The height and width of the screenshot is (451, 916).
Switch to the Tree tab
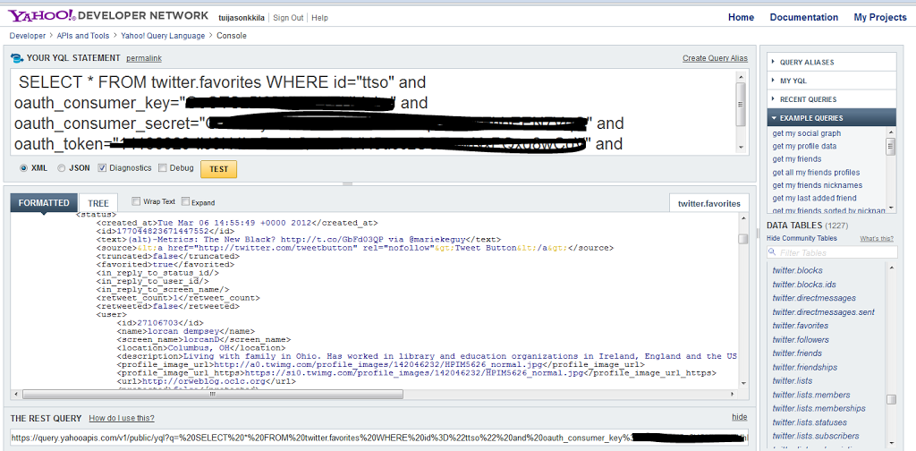(98, 203)
